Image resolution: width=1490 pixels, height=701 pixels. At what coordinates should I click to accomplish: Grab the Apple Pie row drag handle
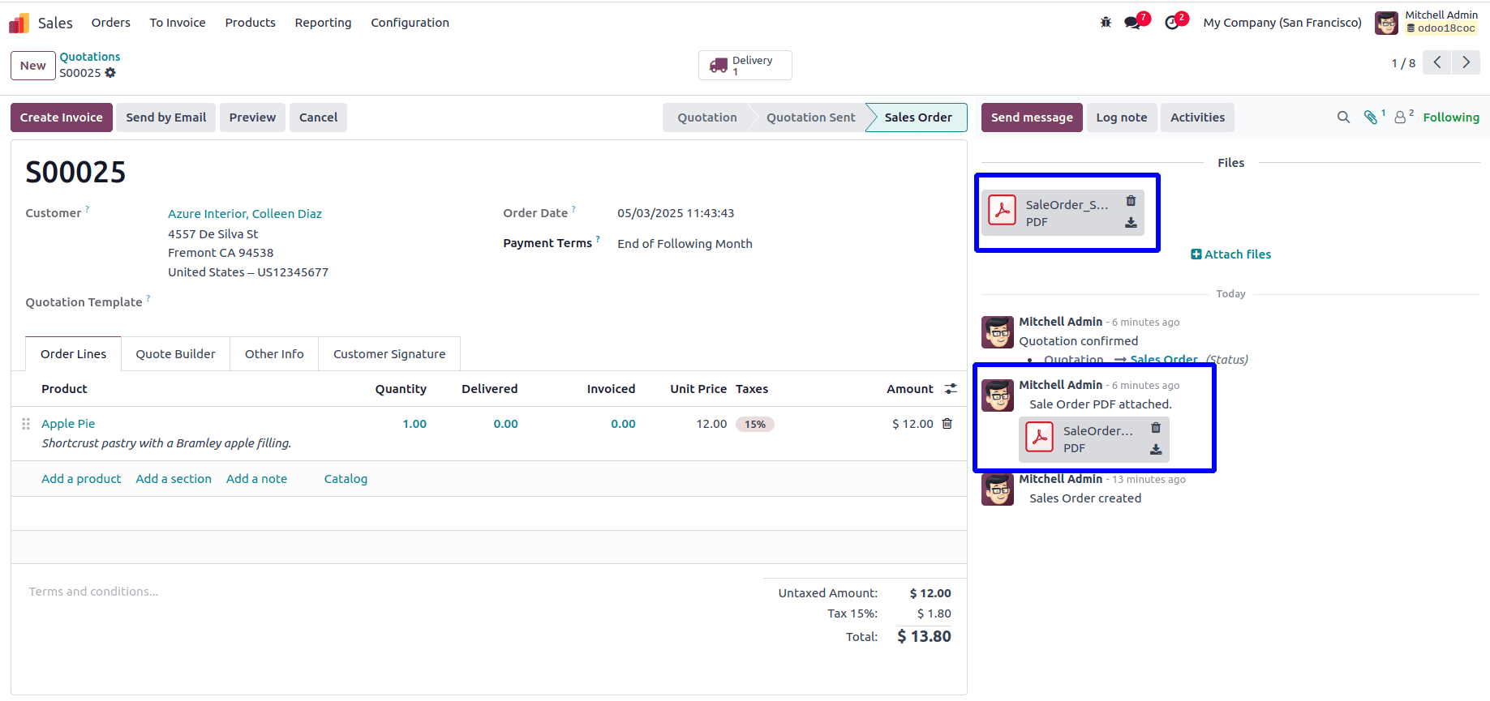(x=26, y=424)
